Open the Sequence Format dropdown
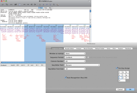 [x=75, y=57]
